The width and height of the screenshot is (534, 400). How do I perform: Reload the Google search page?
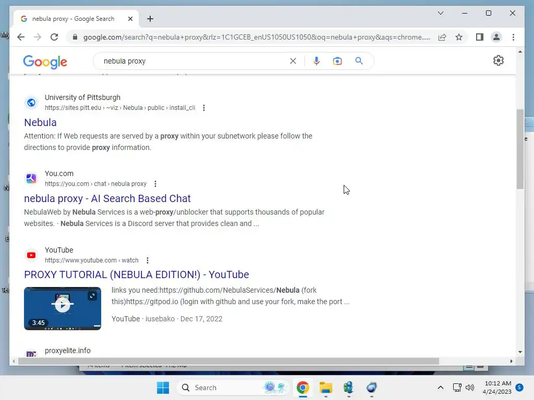[x=54, y=37]
